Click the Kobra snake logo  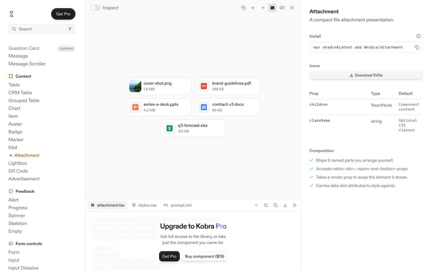tap(11, 14)
